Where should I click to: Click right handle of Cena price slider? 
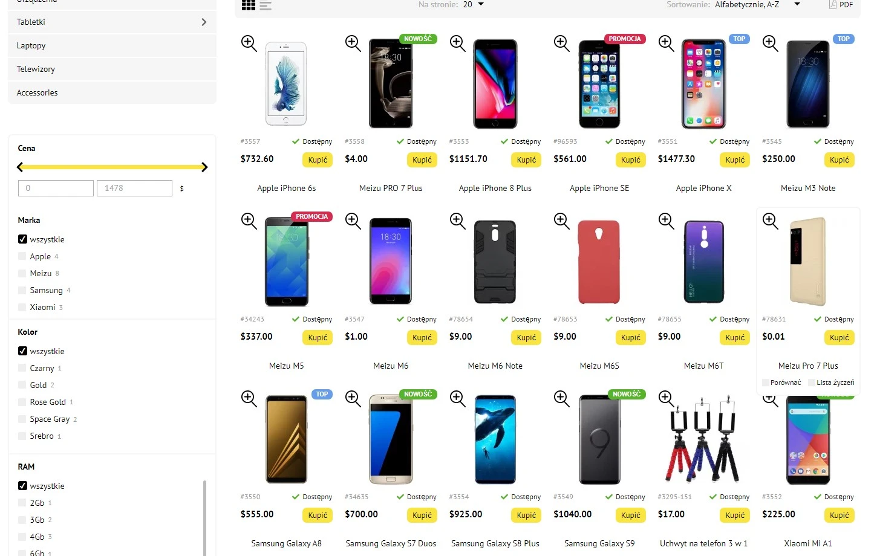coord(204,167)
